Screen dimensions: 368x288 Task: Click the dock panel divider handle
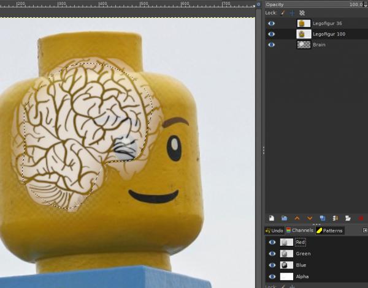click(263, 150)
